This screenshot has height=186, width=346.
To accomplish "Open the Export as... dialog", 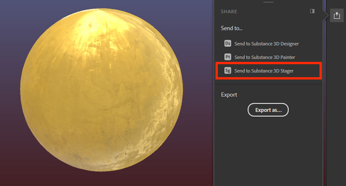I will (x=268, y=110).
